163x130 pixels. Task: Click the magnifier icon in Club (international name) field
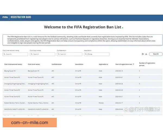[x=4, y=54]
